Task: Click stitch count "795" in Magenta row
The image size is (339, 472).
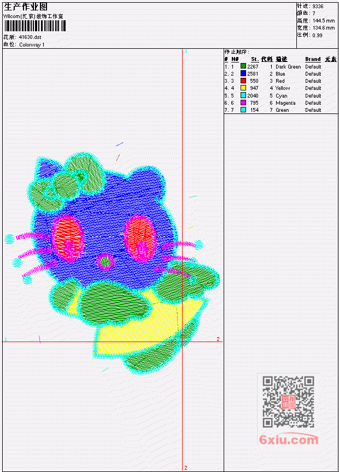Action: point(254,103)
